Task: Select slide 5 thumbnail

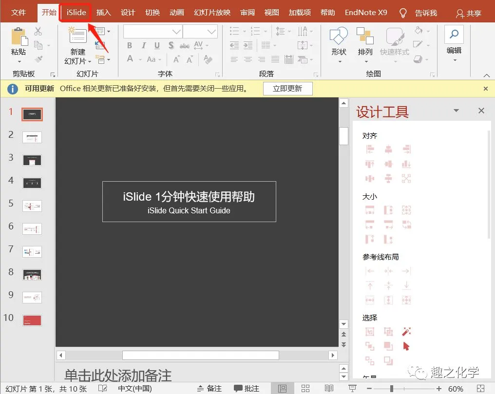Action: pos(32,206)
